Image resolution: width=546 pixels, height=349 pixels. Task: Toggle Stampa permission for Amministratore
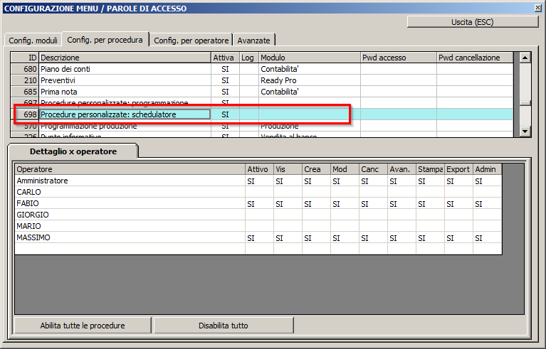tap(430, 181)
